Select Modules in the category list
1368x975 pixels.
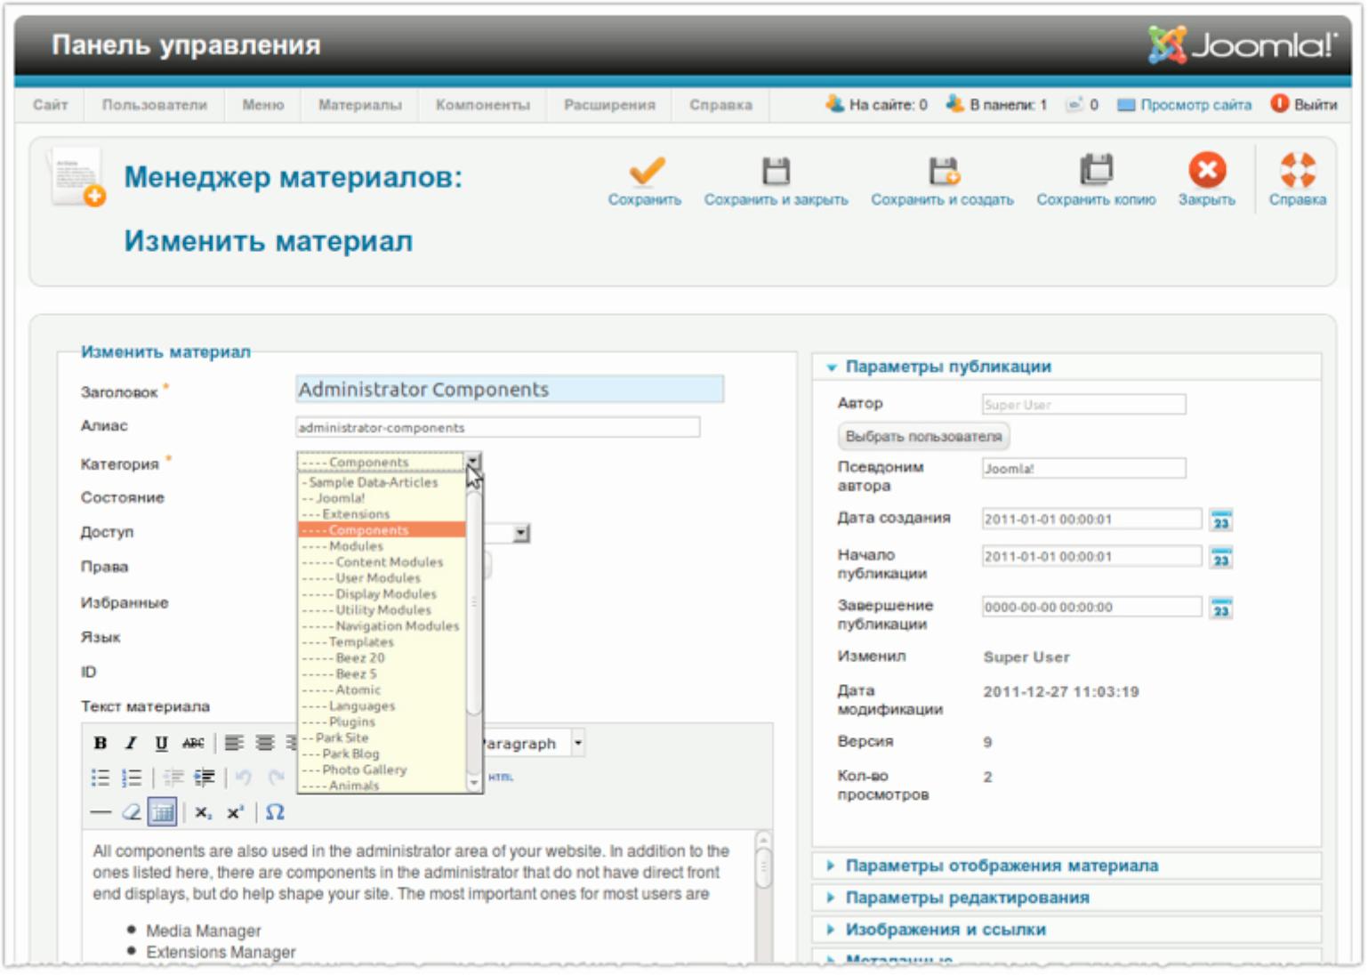pyautogui.click(x=356, y=546)
